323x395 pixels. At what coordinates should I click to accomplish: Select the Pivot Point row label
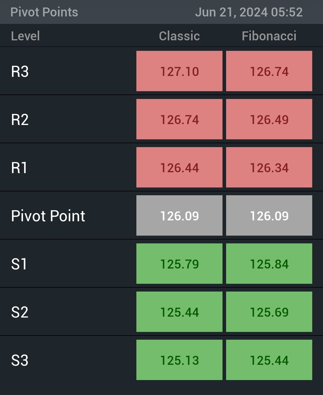(48, 216)
